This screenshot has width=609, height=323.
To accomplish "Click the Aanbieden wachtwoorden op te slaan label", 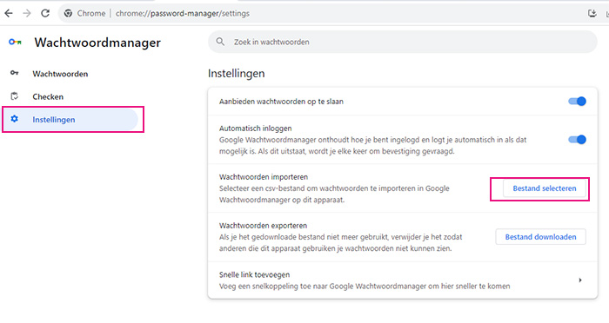I will (281, 102).
